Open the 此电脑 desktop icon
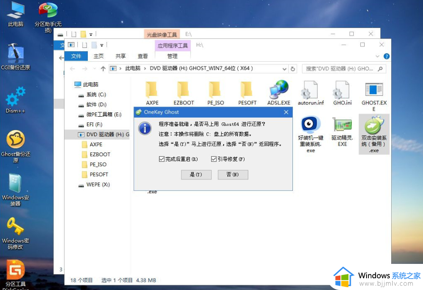This screenshot has width=423, height=290. click(16, 14)
